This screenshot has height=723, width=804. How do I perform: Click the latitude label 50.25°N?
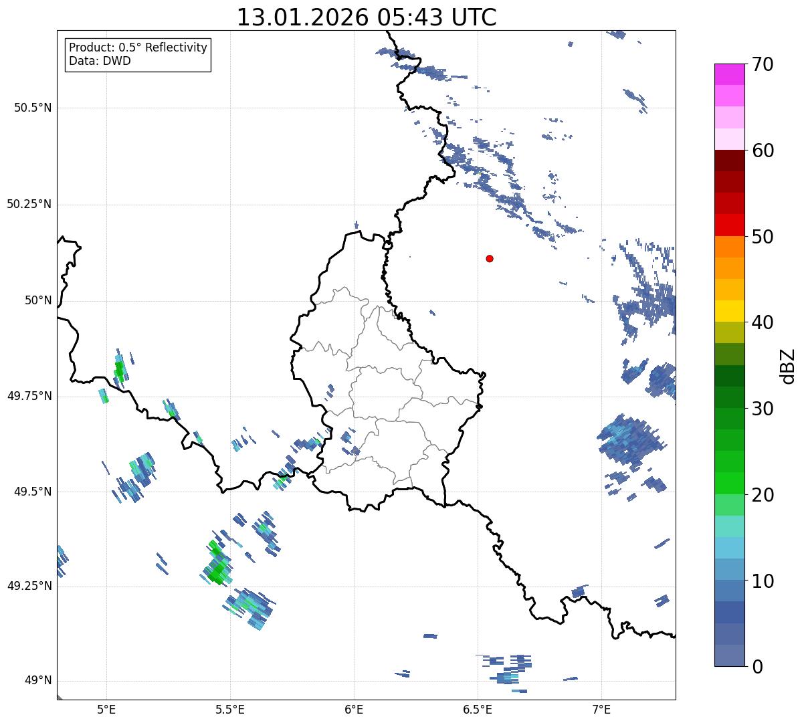pyautogui.click(x=29, y=204)
